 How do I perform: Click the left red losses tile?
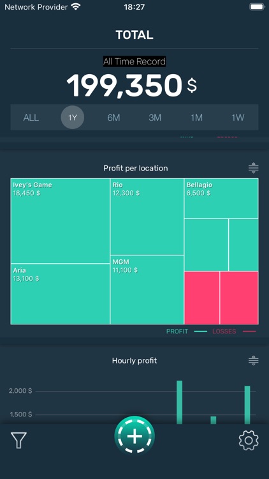coord(202,298)
